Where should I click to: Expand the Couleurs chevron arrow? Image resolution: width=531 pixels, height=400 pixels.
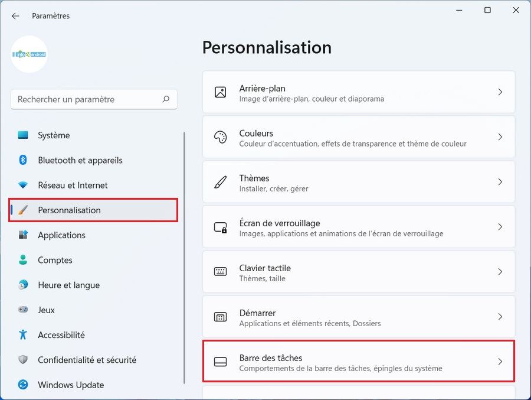(500, 137)
